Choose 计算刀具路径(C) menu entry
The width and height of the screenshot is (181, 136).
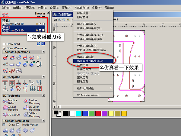point(93,46)
